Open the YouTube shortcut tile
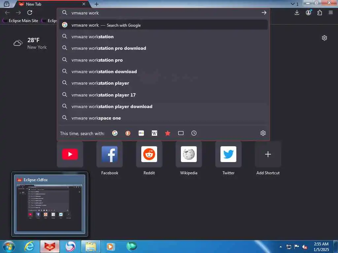The width and height of the screenshot is (338, 253). (70, 154)
